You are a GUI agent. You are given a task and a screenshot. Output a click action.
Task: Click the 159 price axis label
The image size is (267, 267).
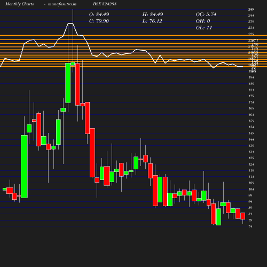pos(251,121)
